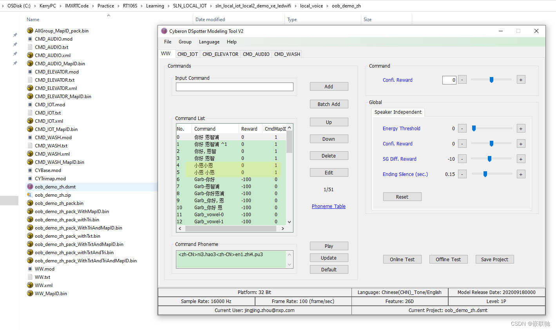Click the Batch Add button
This screenshot has width=556, height=330.
(x=329, y=104)
